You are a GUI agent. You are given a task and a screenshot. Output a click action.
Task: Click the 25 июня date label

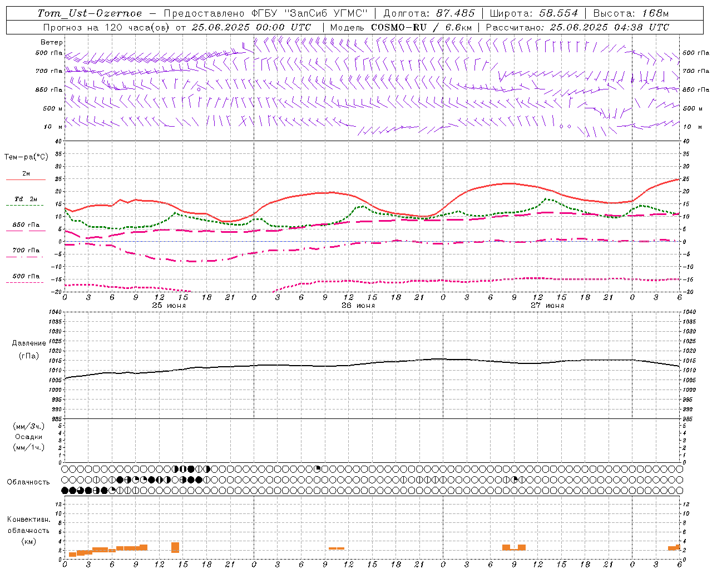[169, 306]
